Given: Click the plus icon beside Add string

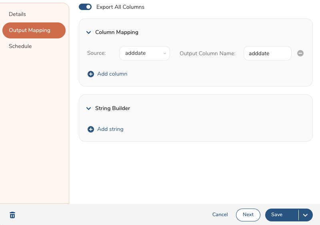Looking at the screenshot, I should point(91,129).
